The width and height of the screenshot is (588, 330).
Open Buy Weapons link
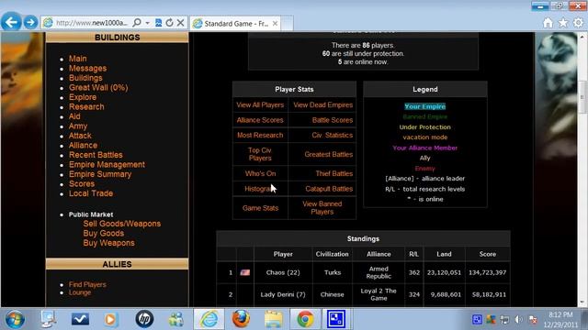[108, 243]
